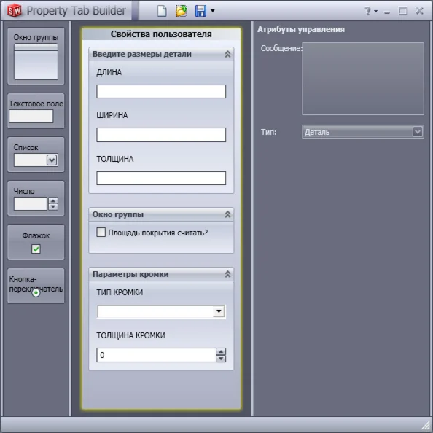Click the ШИРИНА text input field
433x433 pixels.
click(161, 135)
